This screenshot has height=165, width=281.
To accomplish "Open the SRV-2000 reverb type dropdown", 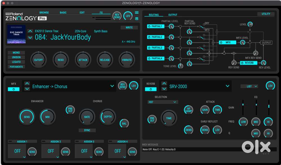I will point(228,86).
